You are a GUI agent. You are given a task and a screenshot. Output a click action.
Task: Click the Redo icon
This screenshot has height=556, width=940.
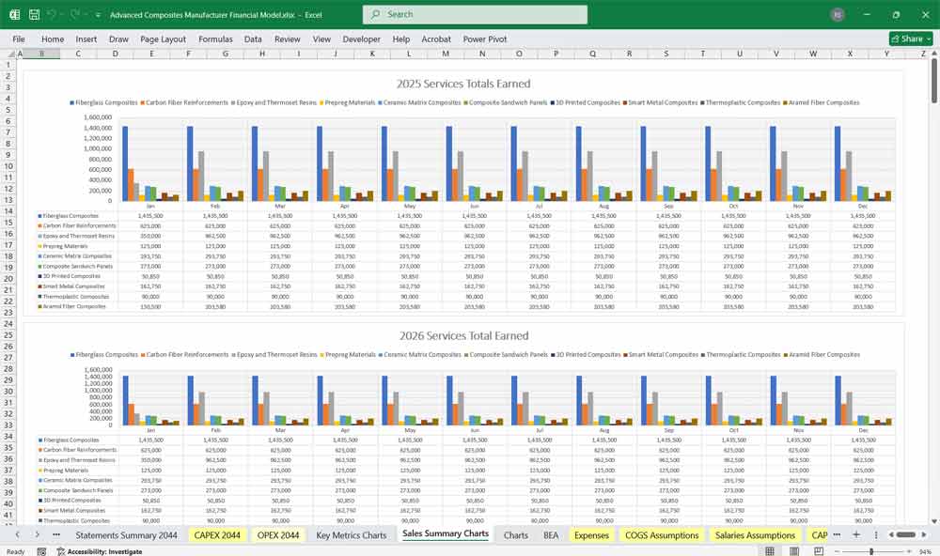coord(71,15)
